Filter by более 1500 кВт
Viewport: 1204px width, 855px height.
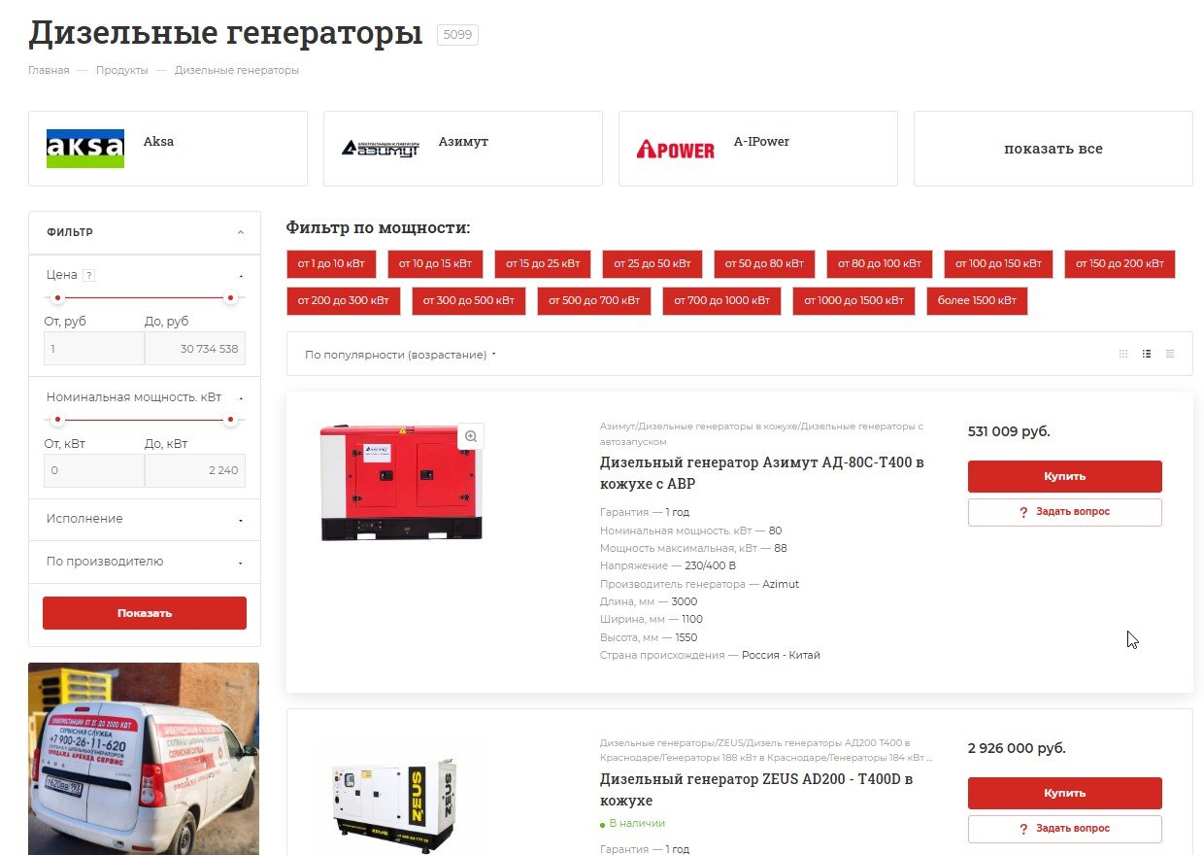977,301
